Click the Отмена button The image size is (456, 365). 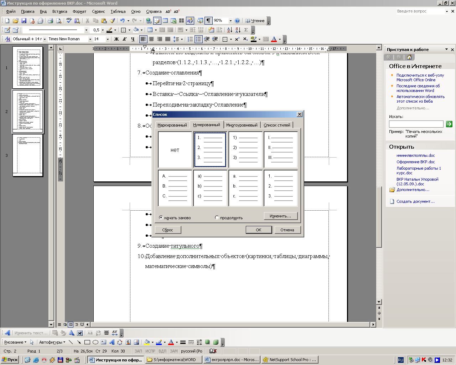287,230
